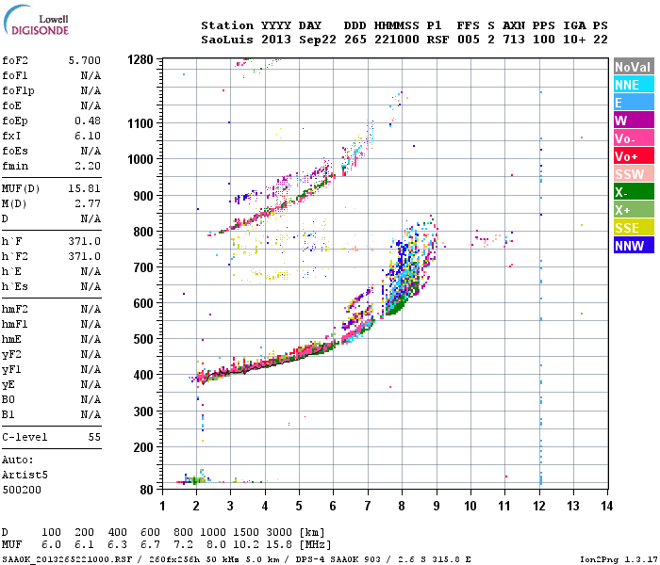Click the 1 frequency axis label
This screenshot has height=565, width=660.
pos(162,506)
